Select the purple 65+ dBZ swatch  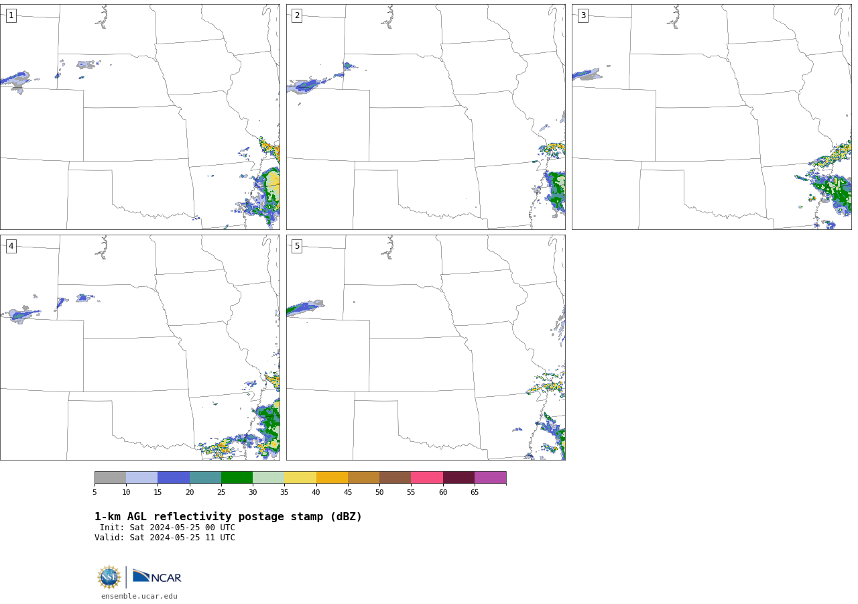pos(490,478)
